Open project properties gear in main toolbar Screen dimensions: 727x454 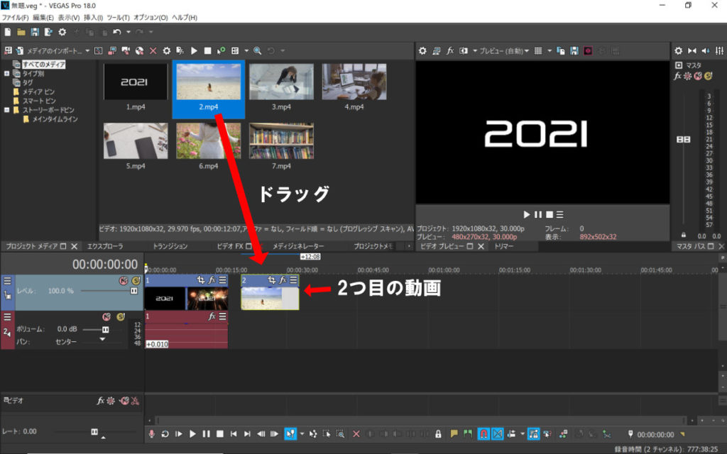point(62,33)
